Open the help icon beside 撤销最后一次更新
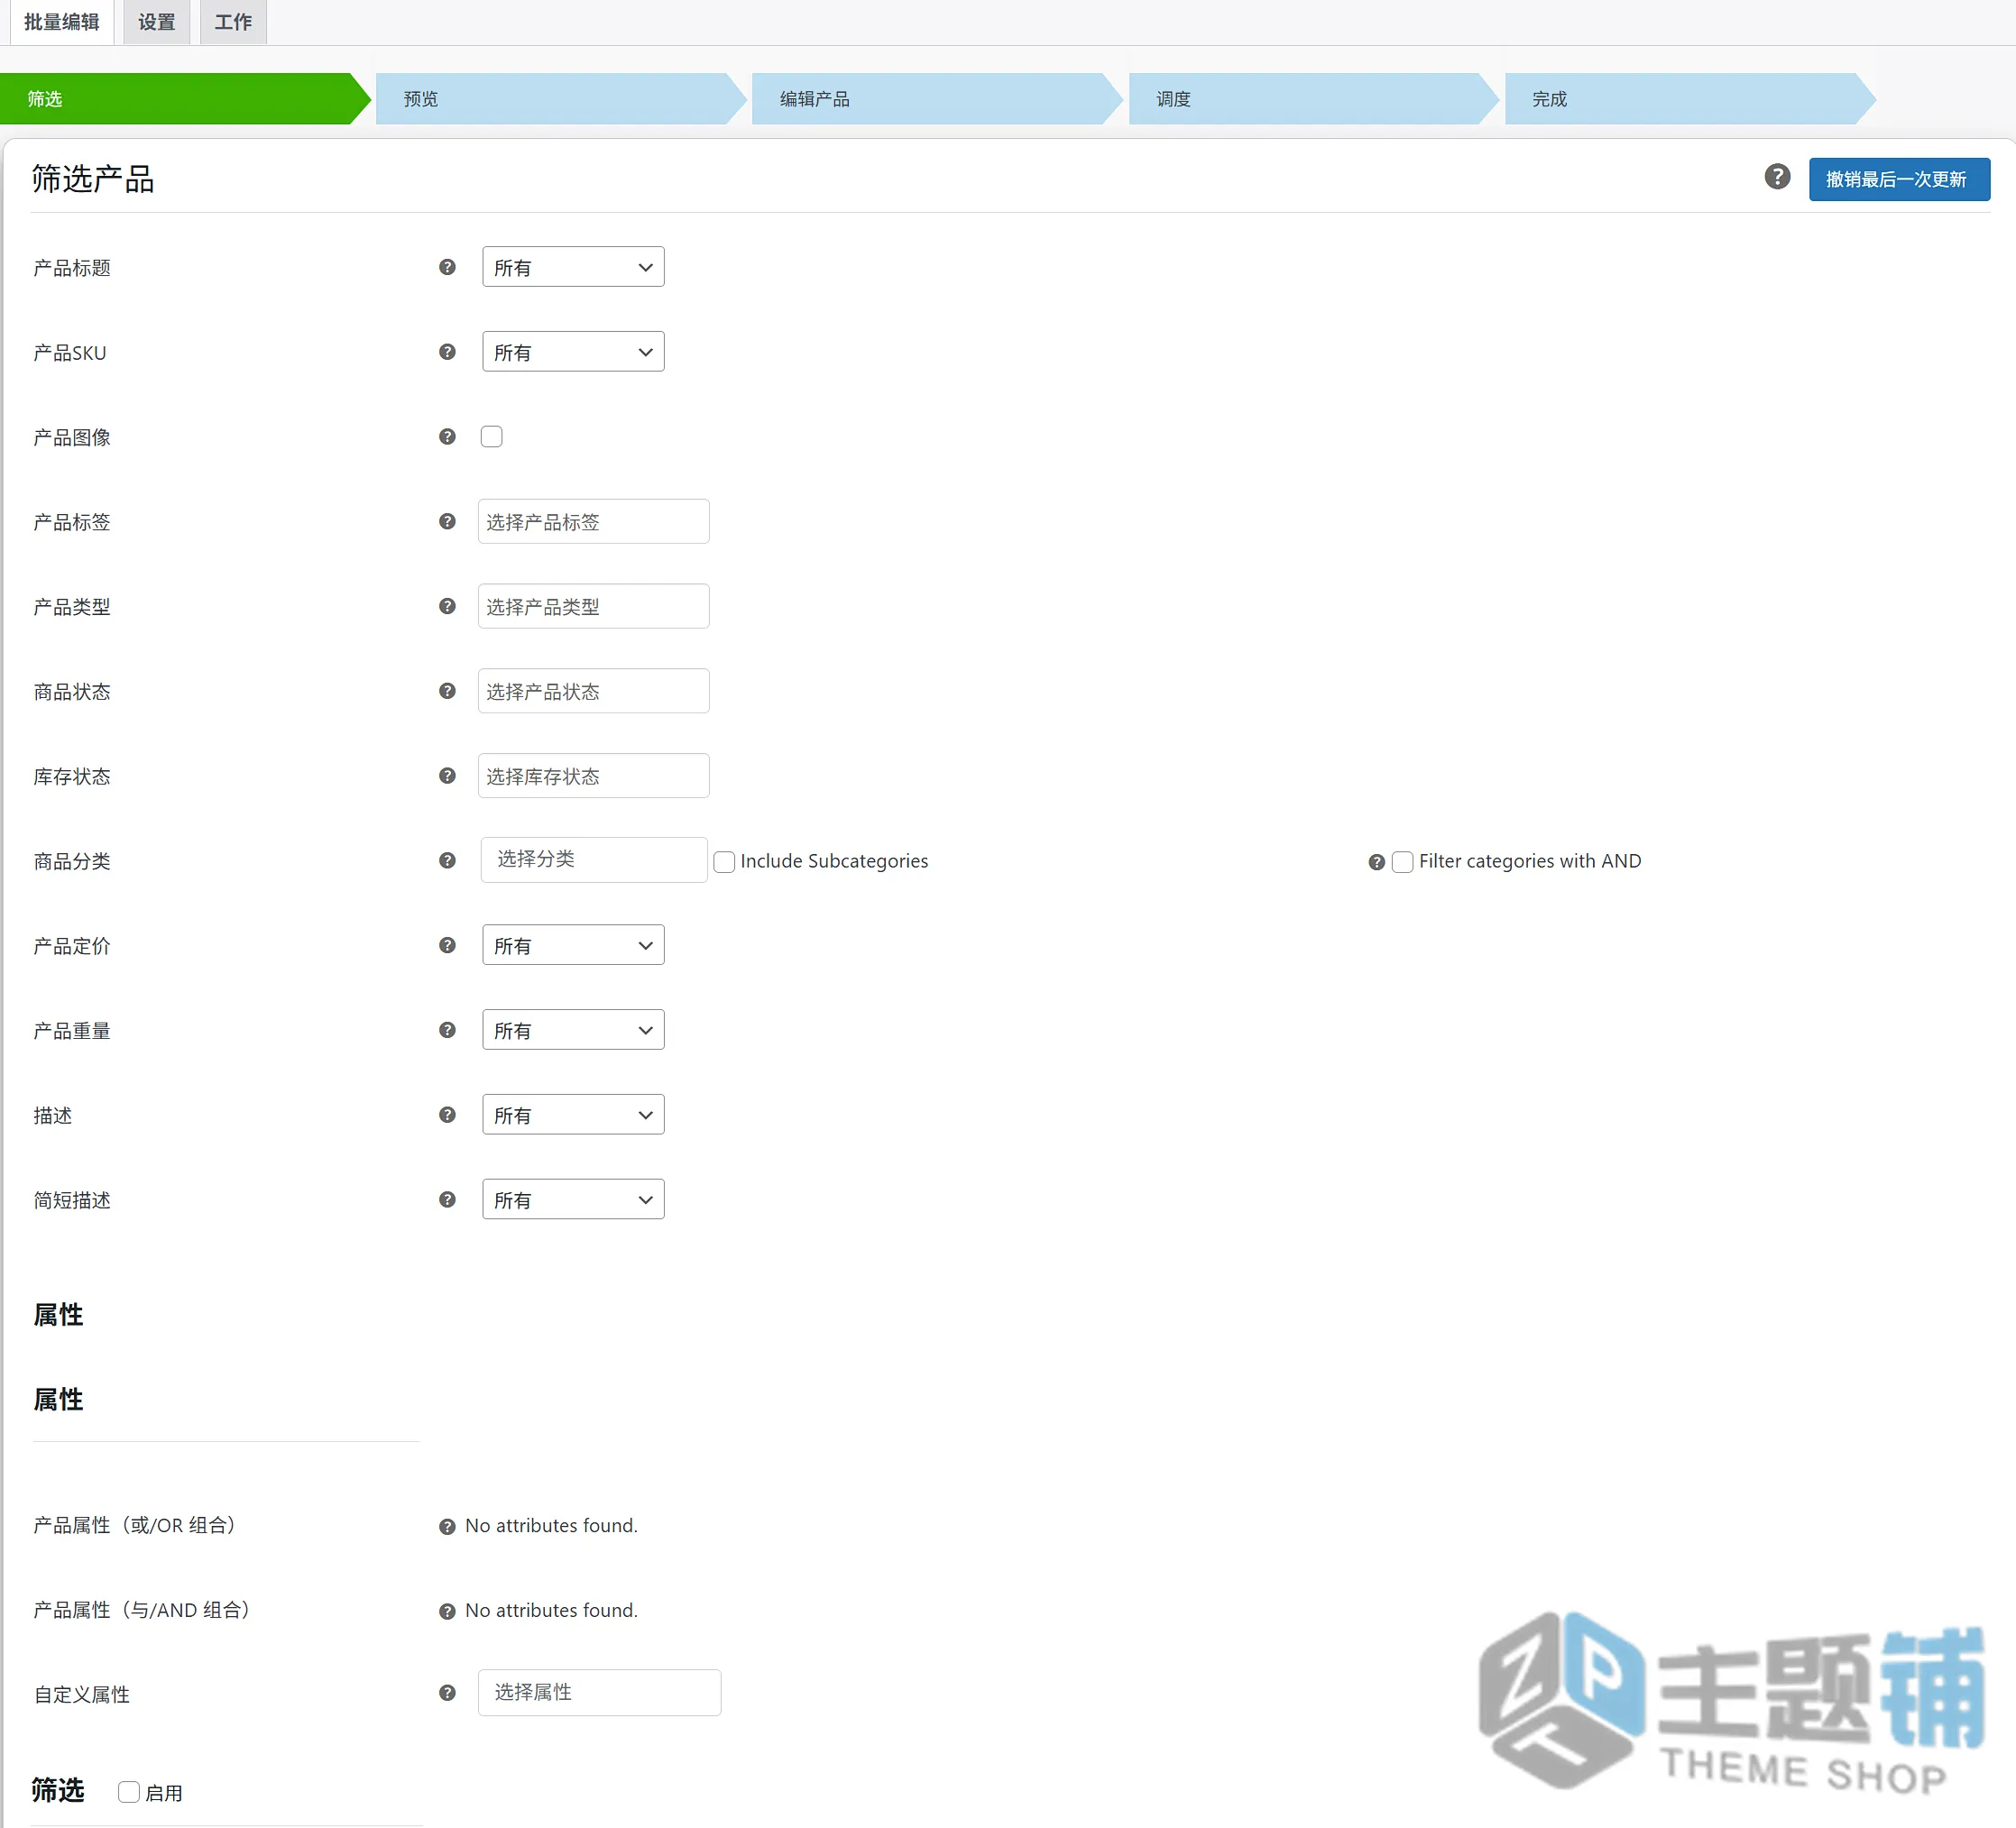The image size is (2016, 1828). point(1777,177)
